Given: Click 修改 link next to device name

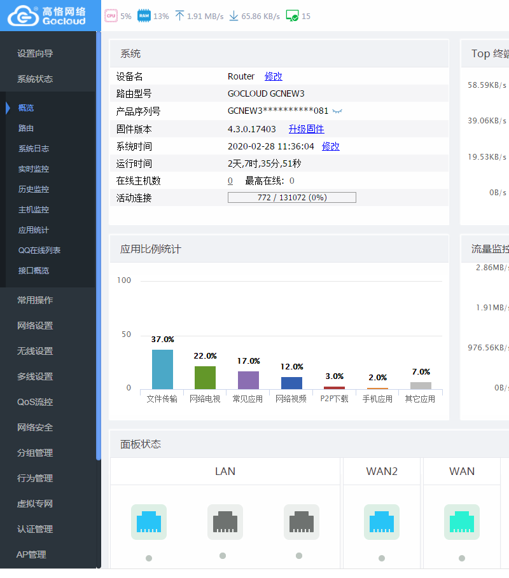Looking at the screenshot, I should [x=274, y=76].
